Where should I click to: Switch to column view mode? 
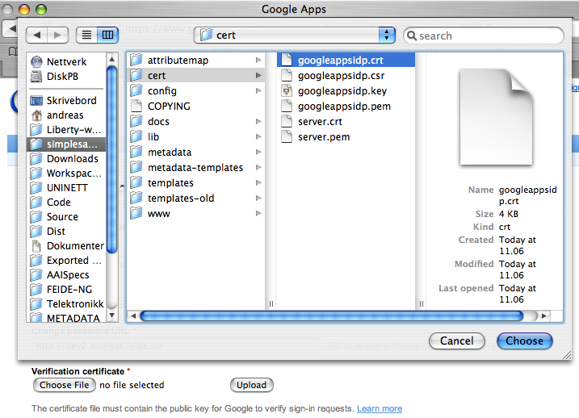(107, 36)
